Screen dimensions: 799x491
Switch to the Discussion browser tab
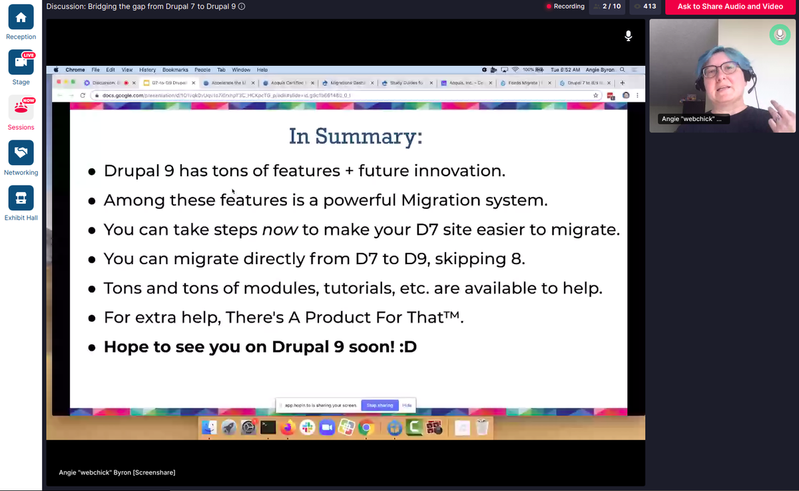point(109,83)
